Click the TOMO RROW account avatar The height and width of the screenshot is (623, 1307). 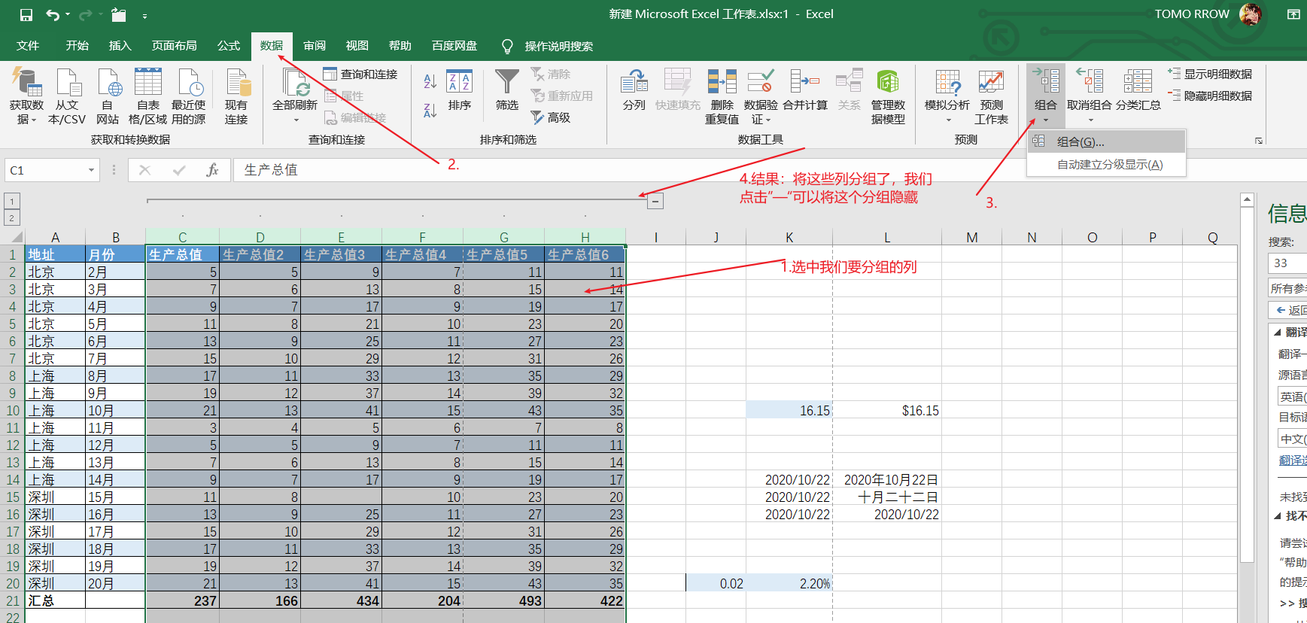pos(1251,14)
